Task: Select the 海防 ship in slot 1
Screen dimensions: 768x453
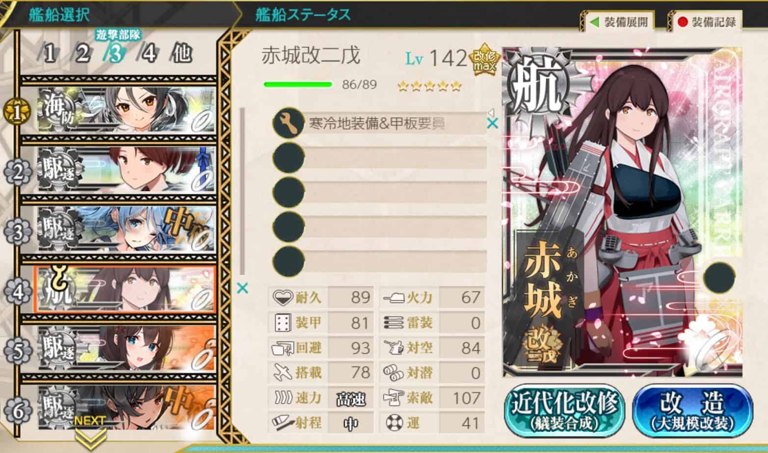Action: tap(126, 110)
